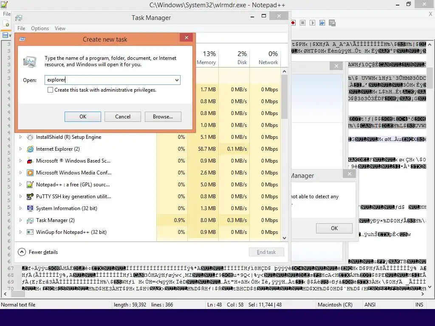Click the ANSI encoding status bar entry

pyautogui.click(x=370, y=305)
